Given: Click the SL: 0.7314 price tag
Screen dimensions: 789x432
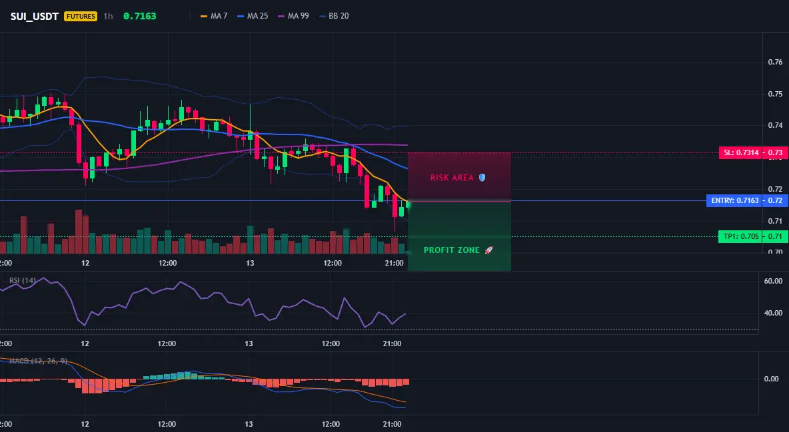Looking at the screenshot, I should pos(740,152).
